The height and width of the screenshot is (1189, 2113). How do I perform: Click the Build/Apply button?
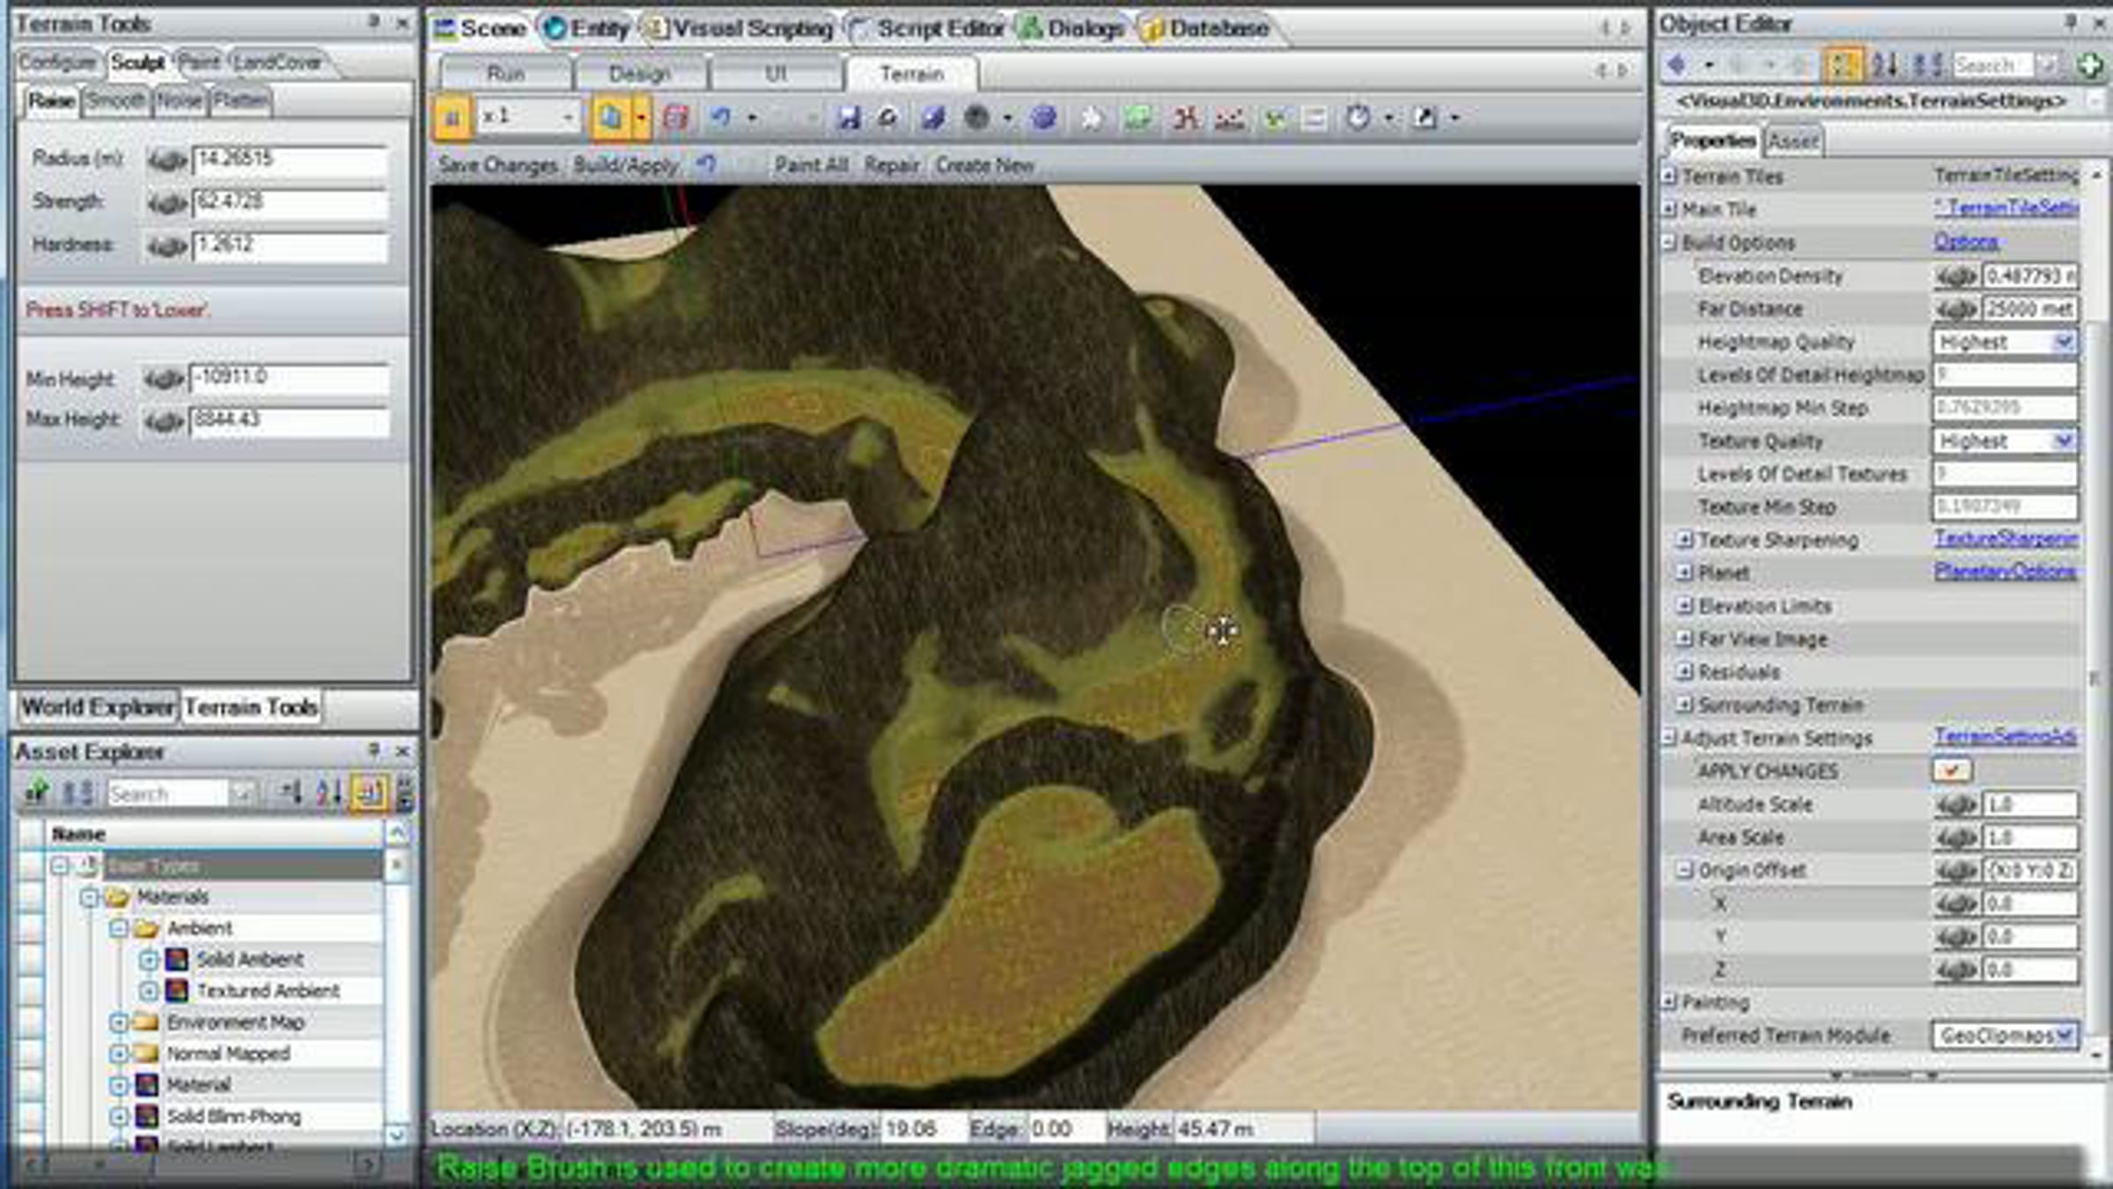pyautogui.click(x=625, y=165)
